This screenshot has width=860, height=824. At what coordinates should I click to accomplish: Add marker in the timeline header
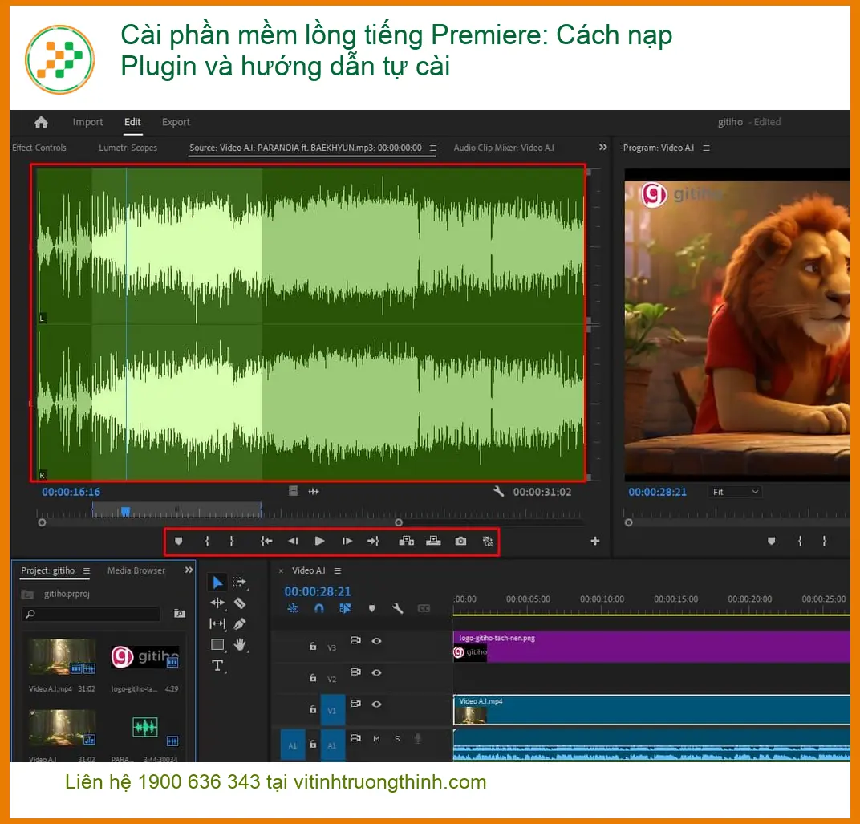[372, 608]
